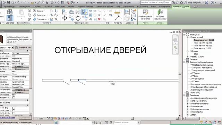Select Mirror - Pick Axis tool
The width and height of the screenshot is (222, 125).
click(78, 12)
